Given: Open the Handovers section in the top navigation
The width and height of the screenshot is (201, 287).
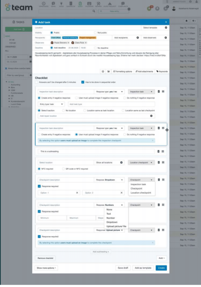Looking at the screenshot, I should point(44,4).
